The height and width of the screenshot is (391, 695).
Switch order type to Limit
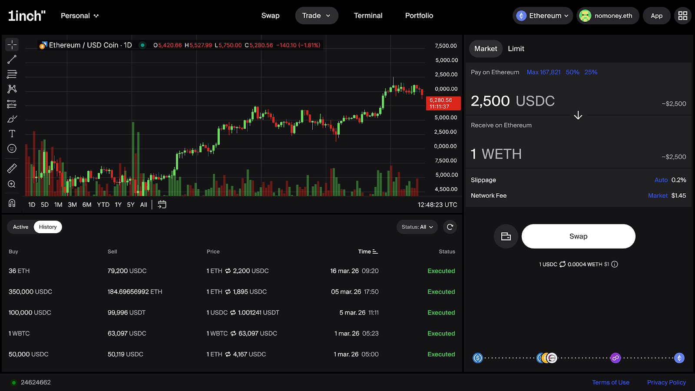pos(516,49)
